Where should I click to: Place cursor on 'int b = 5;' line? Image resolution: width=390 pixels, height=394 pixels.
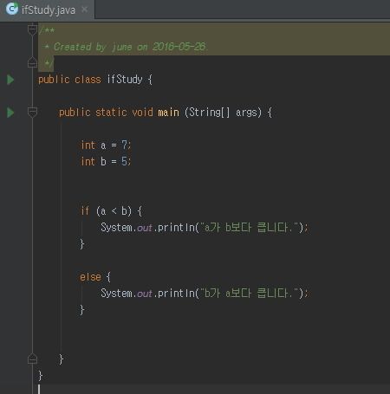pyautogui.click(x=106, y=161)
